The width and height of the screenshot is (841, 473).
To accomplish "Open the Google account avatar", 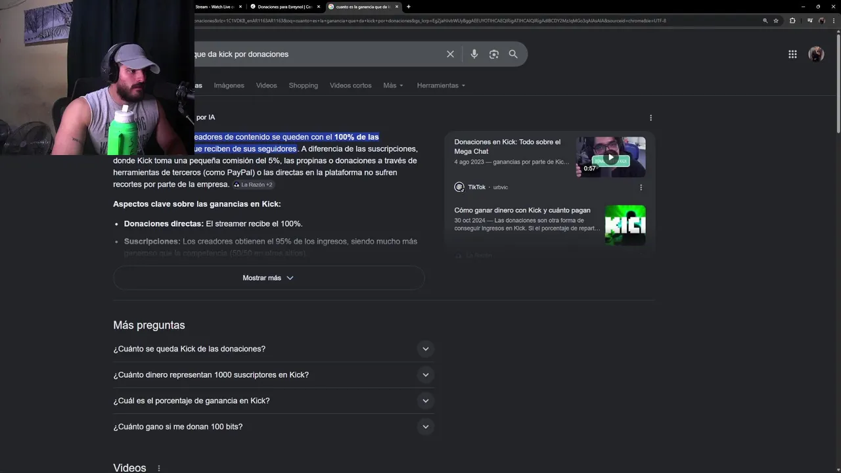I will (x=816, y=54).
